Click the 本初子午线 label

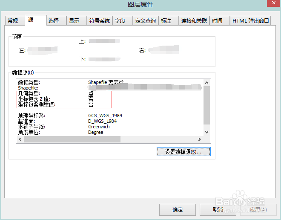click(32, 127)
